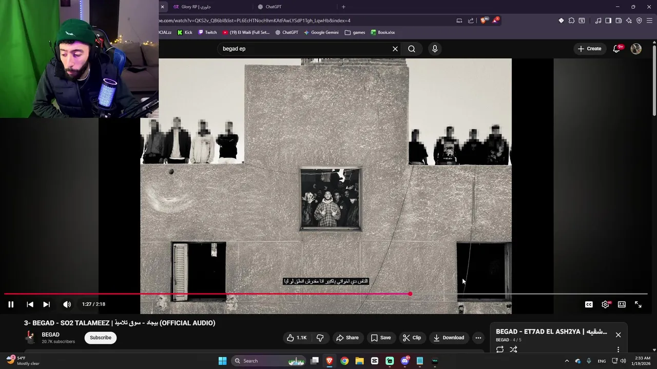Screen dimensions: 657x369
Task: Share the video
Action: (347, 338)
